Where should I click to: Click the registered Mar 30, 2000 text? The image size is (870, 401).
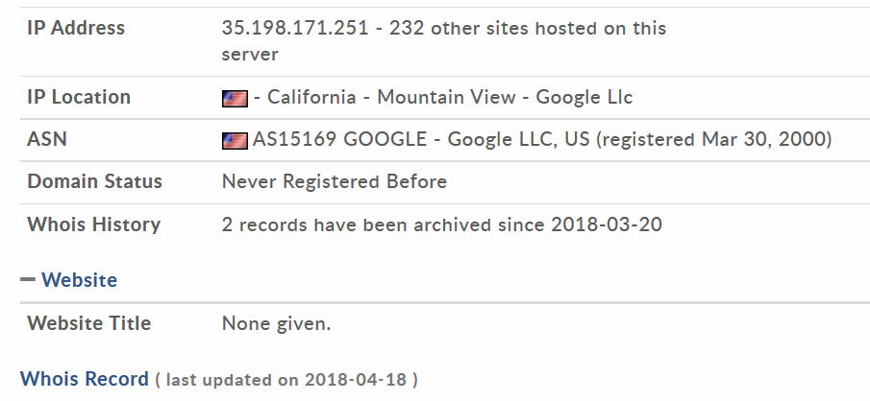coord(714,139)
